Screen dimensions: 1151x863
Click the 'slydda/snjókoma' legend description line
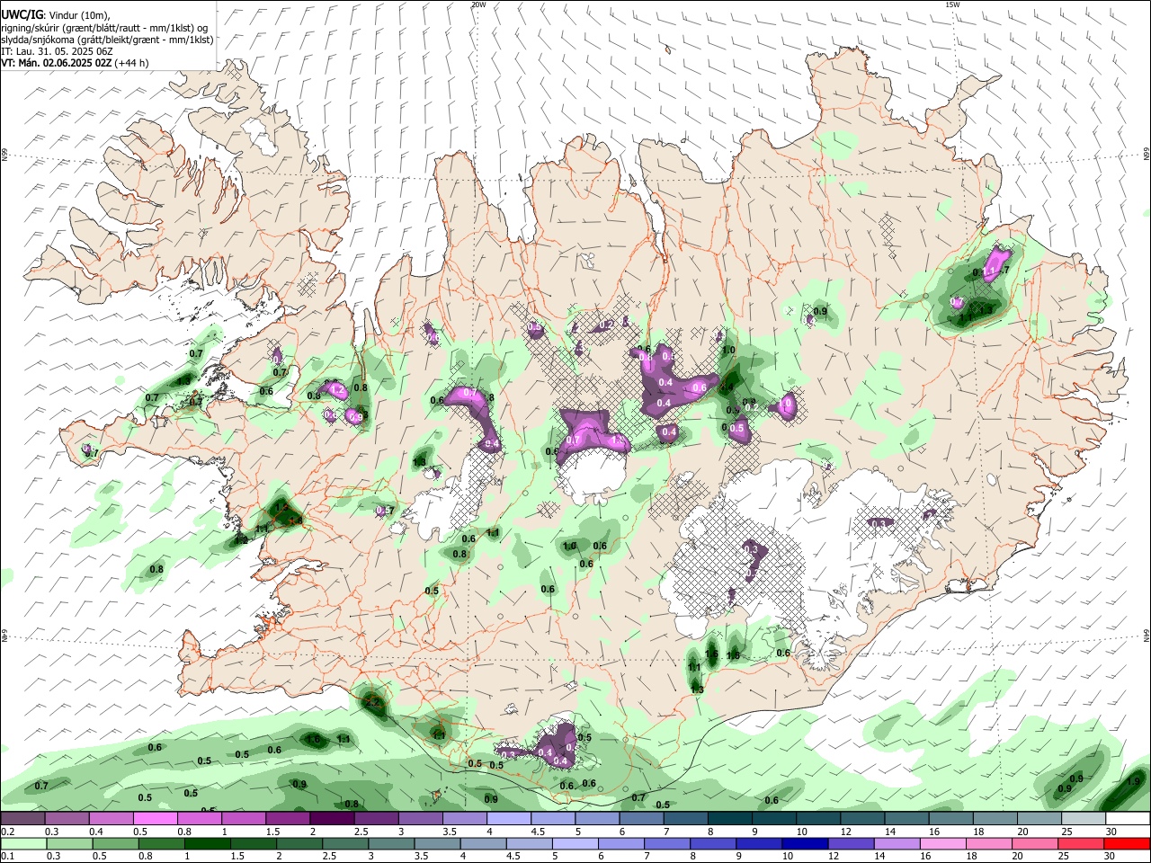(107, 40)
